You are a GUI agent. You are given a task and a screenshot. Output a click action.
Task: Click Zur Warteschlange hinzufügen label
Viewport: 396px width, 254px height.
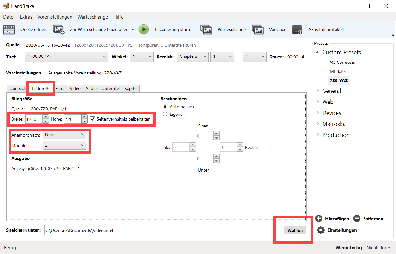[99, 29]
